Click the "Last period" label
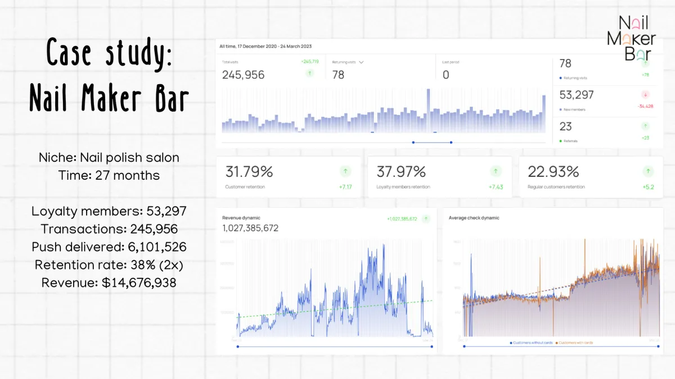This screenshot has width=675, height=379. [451, 62]
